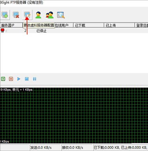
Task: Start the server with the green play icon
Action: (x=3, y=79)
